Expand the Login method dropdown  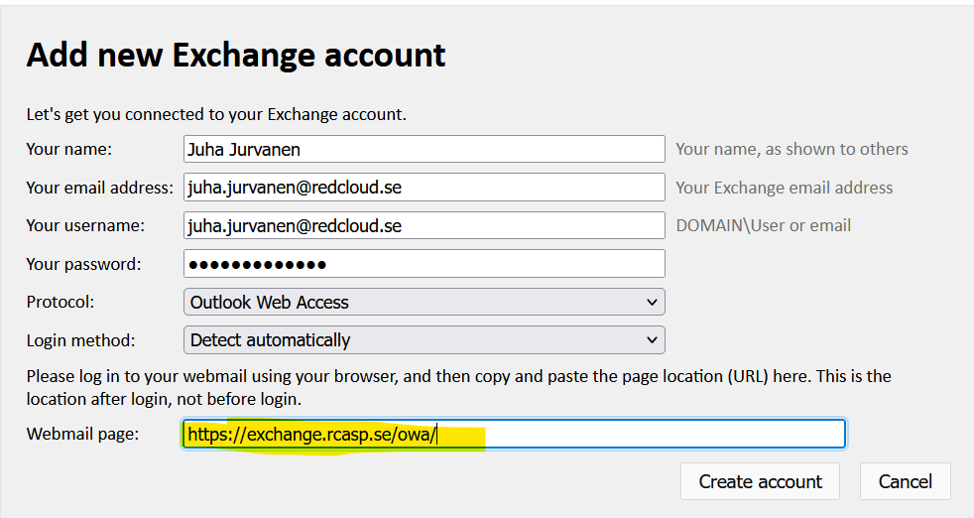click(x=424, y=339)
